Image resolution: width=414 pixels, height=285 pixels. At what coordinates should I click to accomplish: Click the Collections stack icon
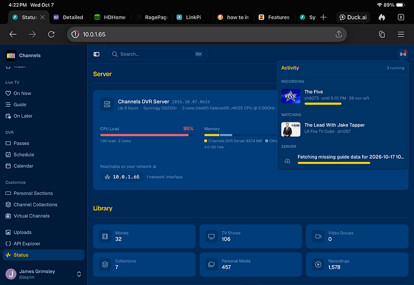[105, 265]
